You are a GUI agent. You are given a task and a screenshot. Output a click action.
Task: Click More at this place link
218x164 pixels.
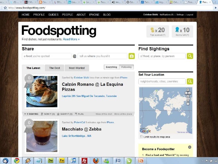point(123,114)
